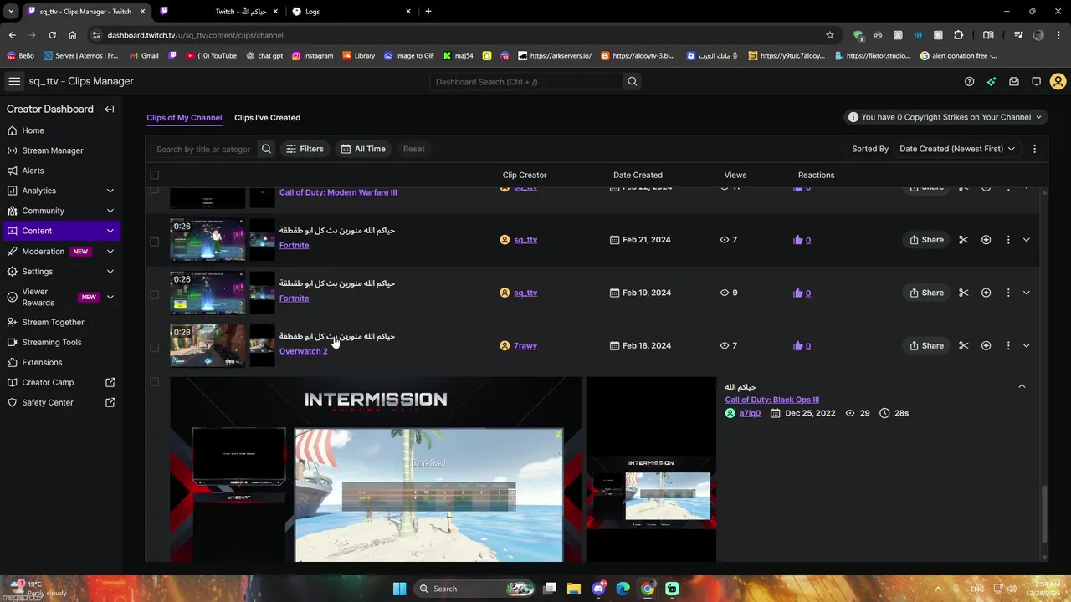Collapse the expanded Black Ops III clip

pyautogui.click(x=1021, y=386)
